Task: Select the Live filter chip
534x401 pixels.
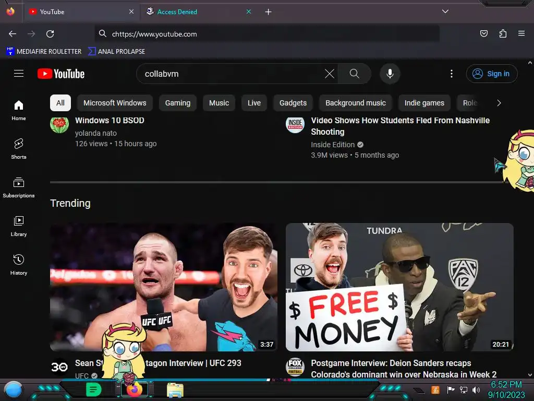Action: (x=254, y=103)
